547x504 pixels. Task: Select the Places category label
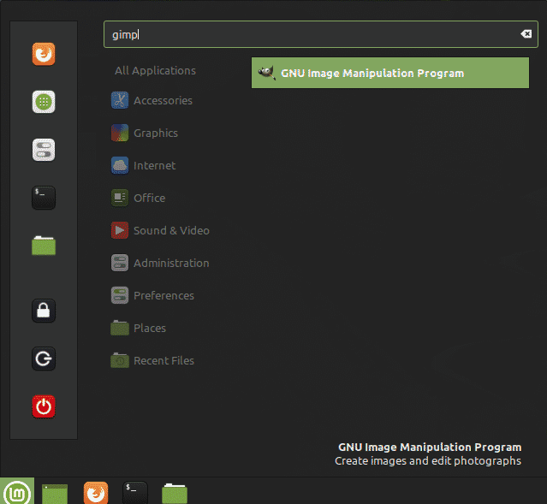150,328
